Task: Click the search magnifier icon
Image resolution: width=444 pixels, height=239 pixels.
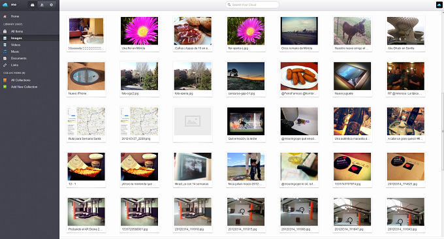Action: coord(229,5)
